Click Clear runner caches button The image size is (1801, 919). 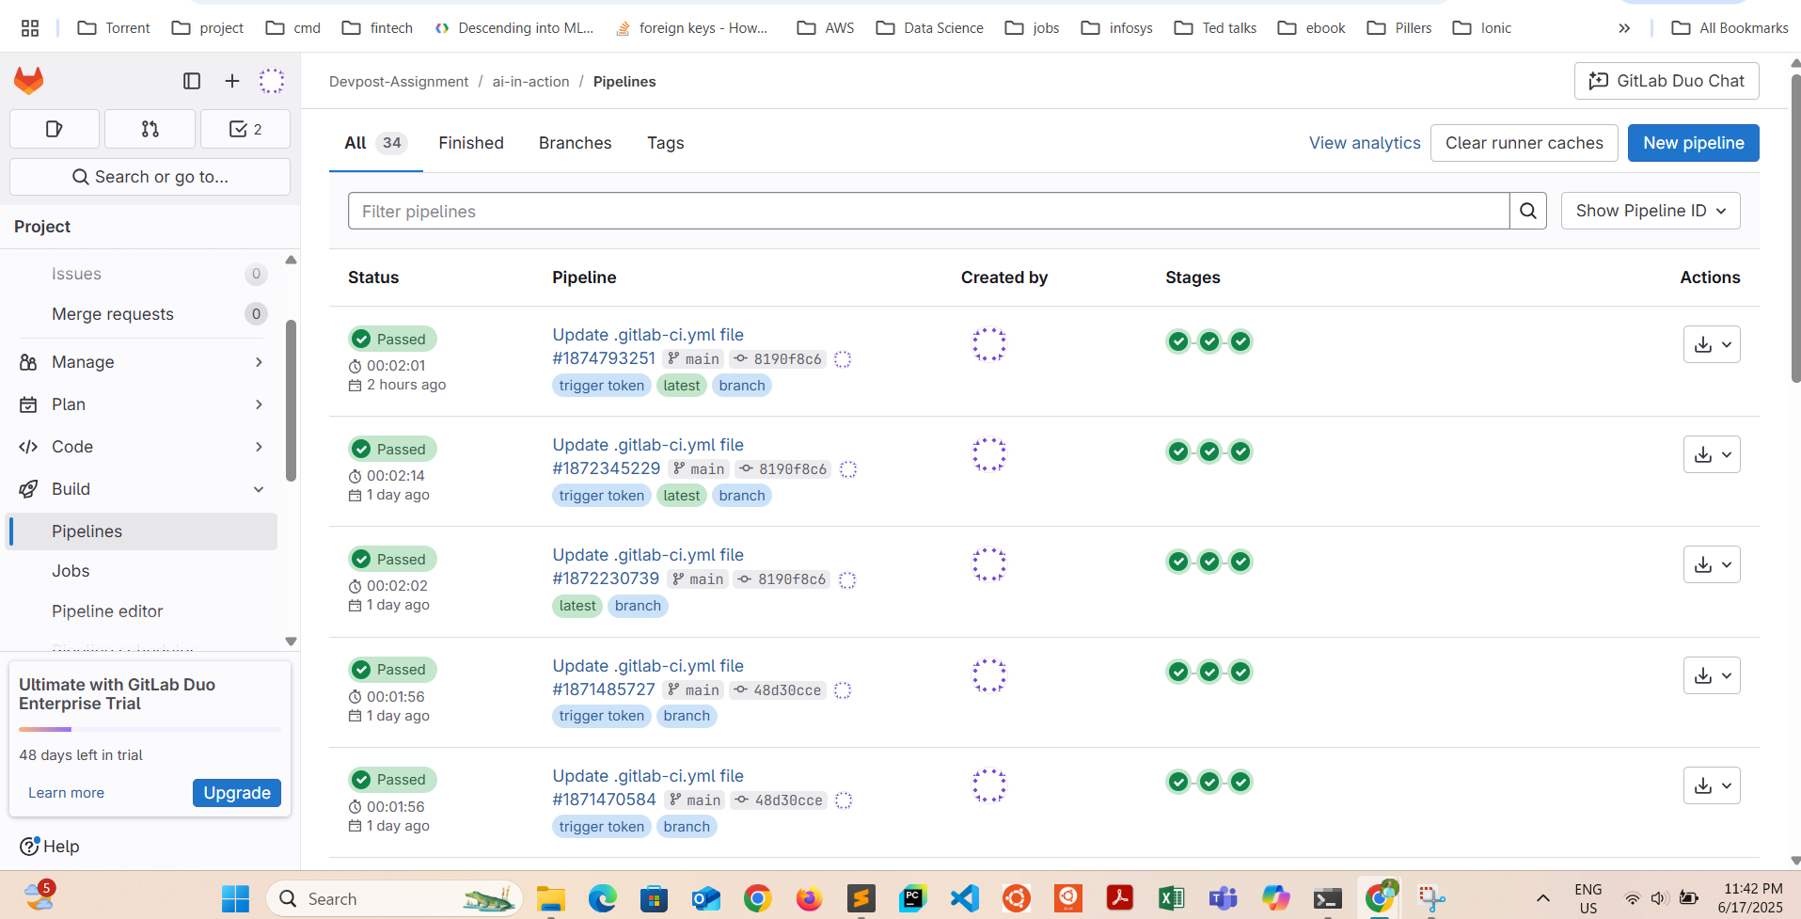(1525, 143)
